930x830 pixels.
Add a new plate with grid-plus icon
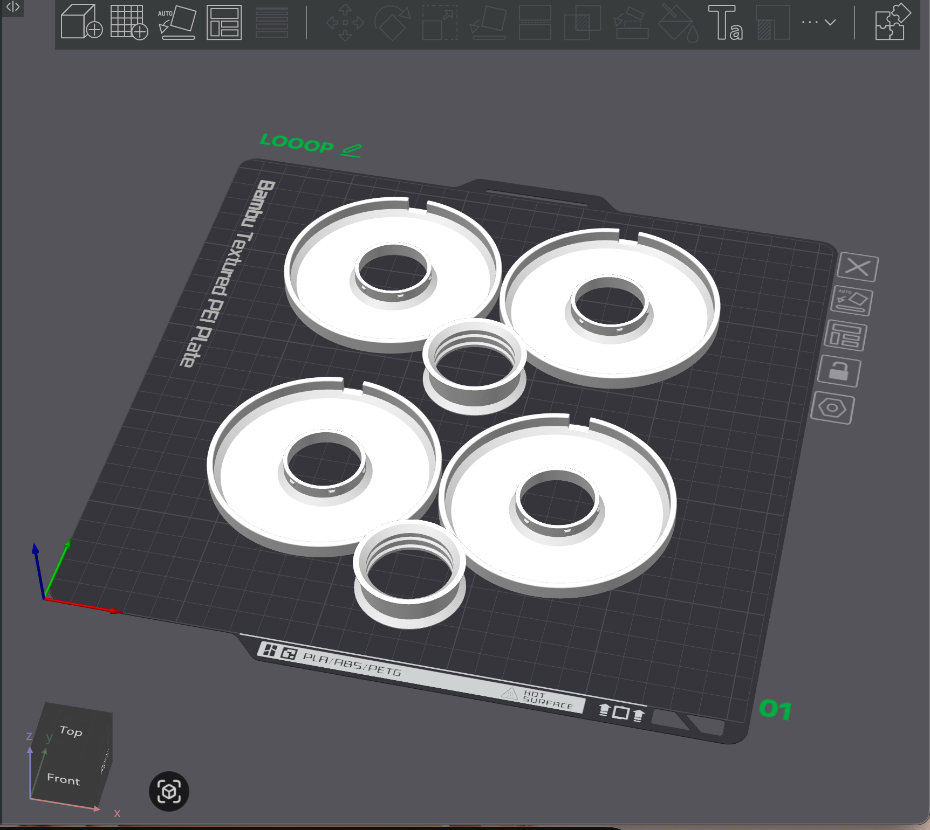[x=129, y=22]
